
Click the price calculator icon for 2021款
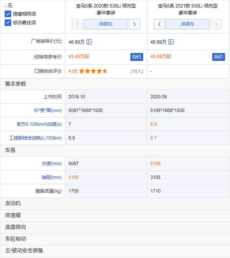tap(171, 42)
